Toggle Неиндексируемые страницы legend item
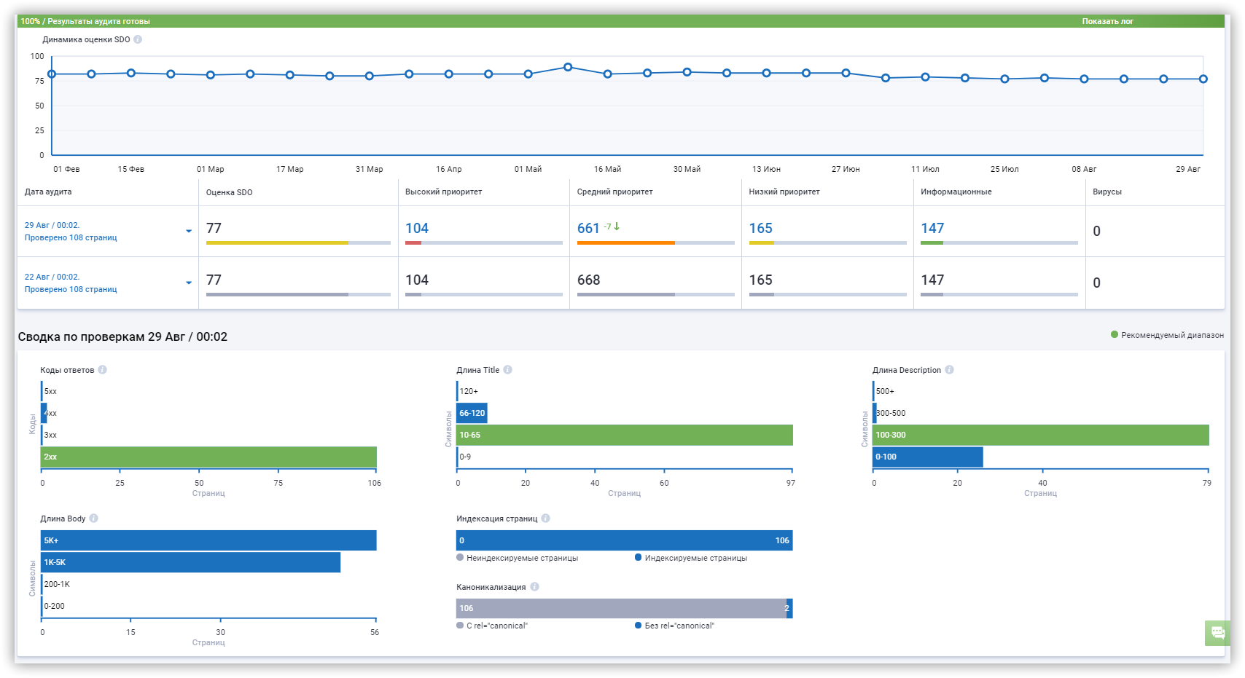The height and width of the screenshot is (678, 1245). coord(517,558)
